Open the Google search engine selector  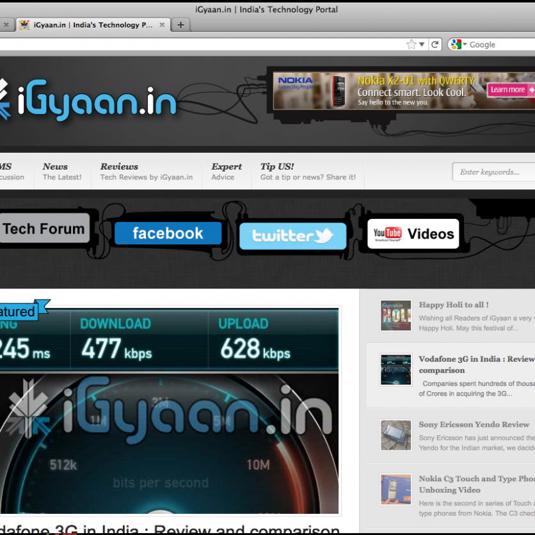(458, 45)
